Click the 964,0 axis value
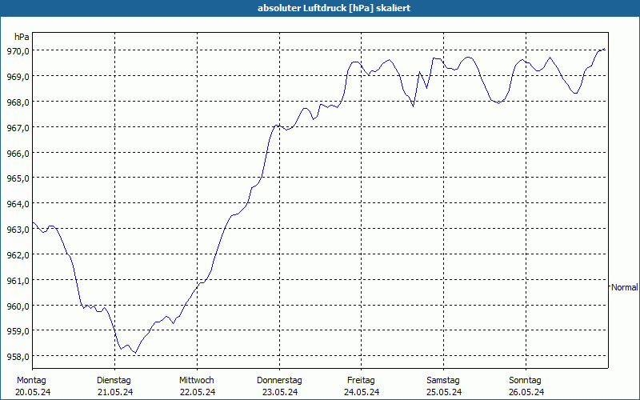 pyautogui.click(x=18, y=204)
